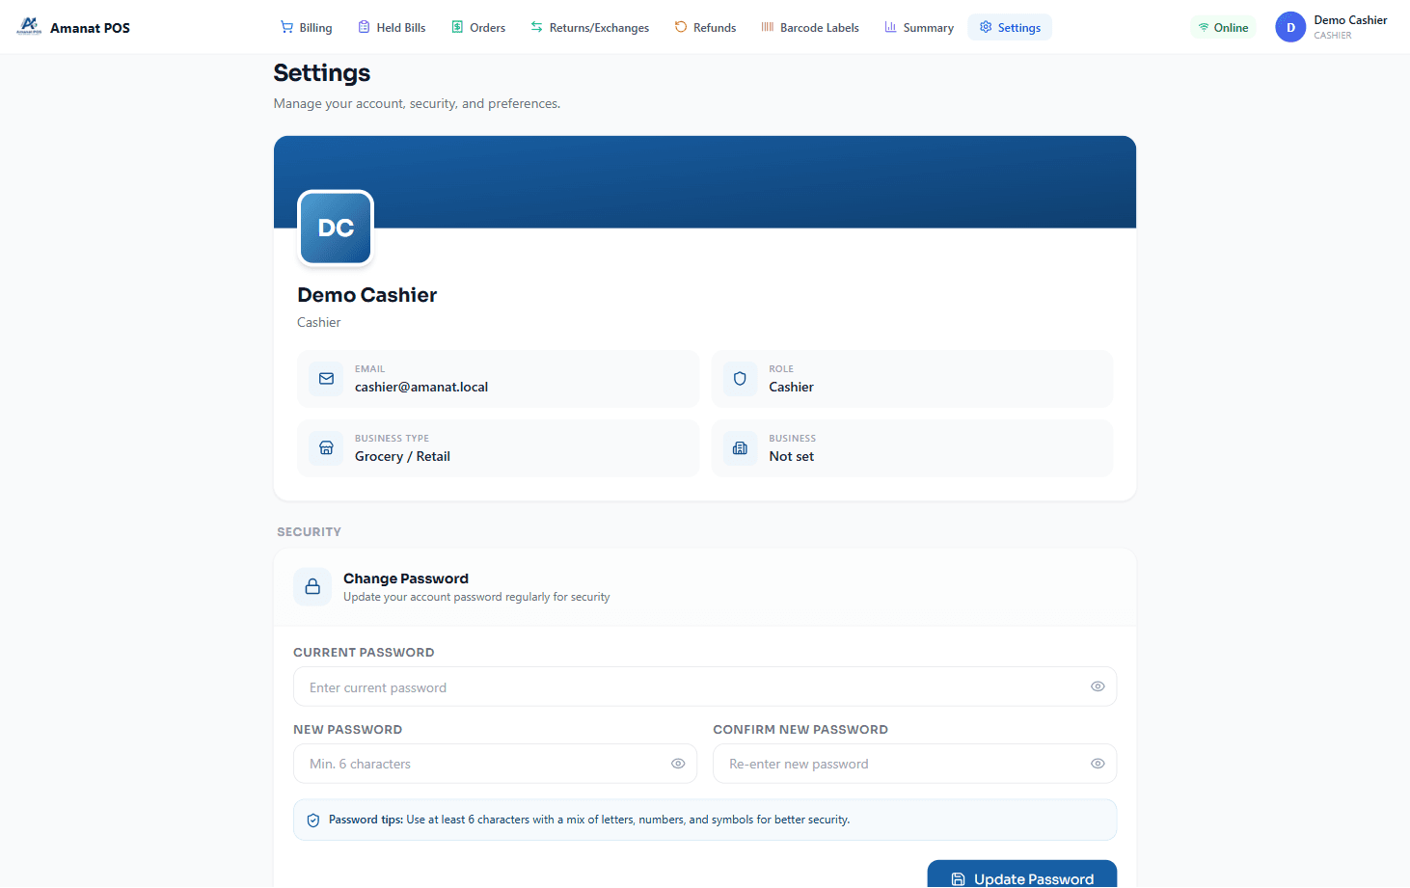Click the business building icon
The image size is (1410, 888).
[x=740, y=448]
